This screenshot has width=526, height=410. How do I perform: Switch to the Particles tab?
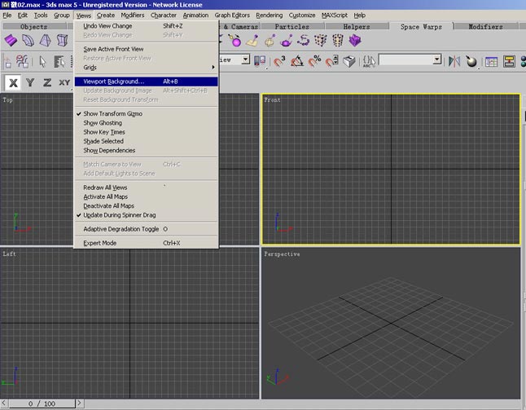point(291,27)
